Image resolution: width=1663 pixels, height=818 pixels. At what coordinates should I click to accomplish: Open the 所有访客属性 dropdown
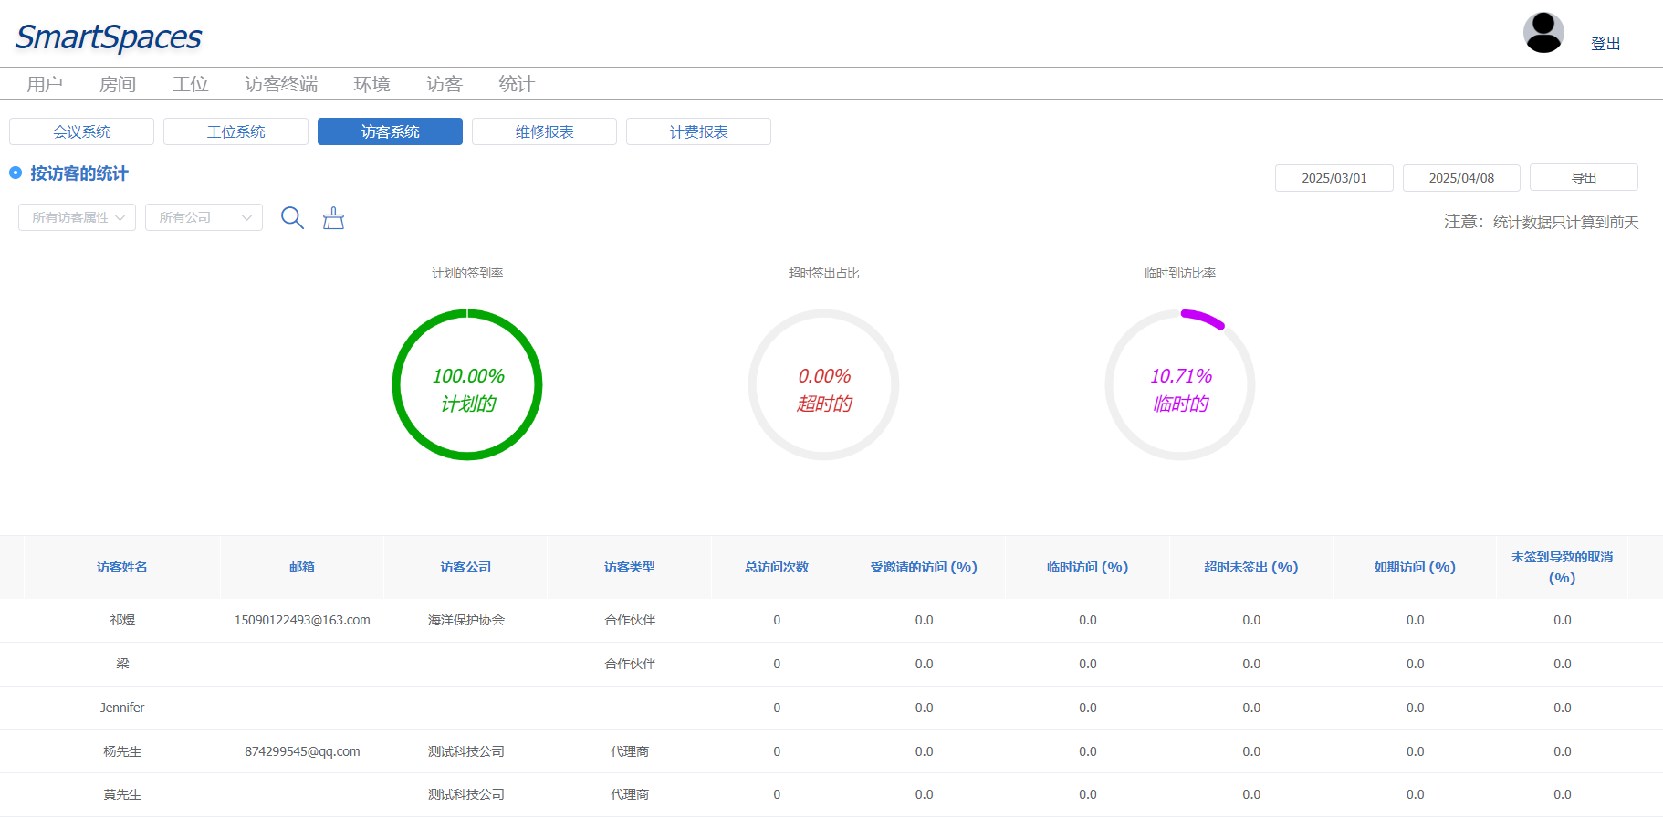pyautogui.click(x=78, y=217)
